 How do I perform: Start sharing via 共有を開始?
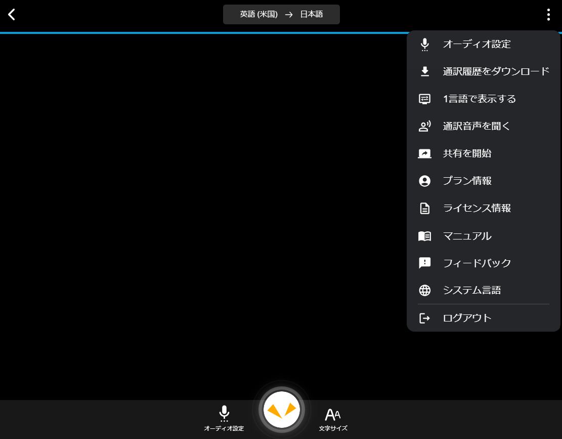pyautogui.click(x=467, y=153)
